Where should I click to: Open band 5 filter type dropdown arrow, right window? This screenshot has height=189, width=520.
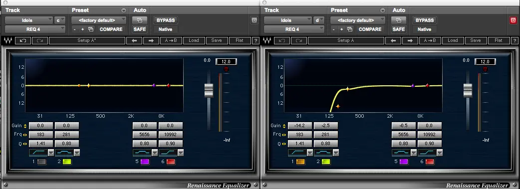414,153
